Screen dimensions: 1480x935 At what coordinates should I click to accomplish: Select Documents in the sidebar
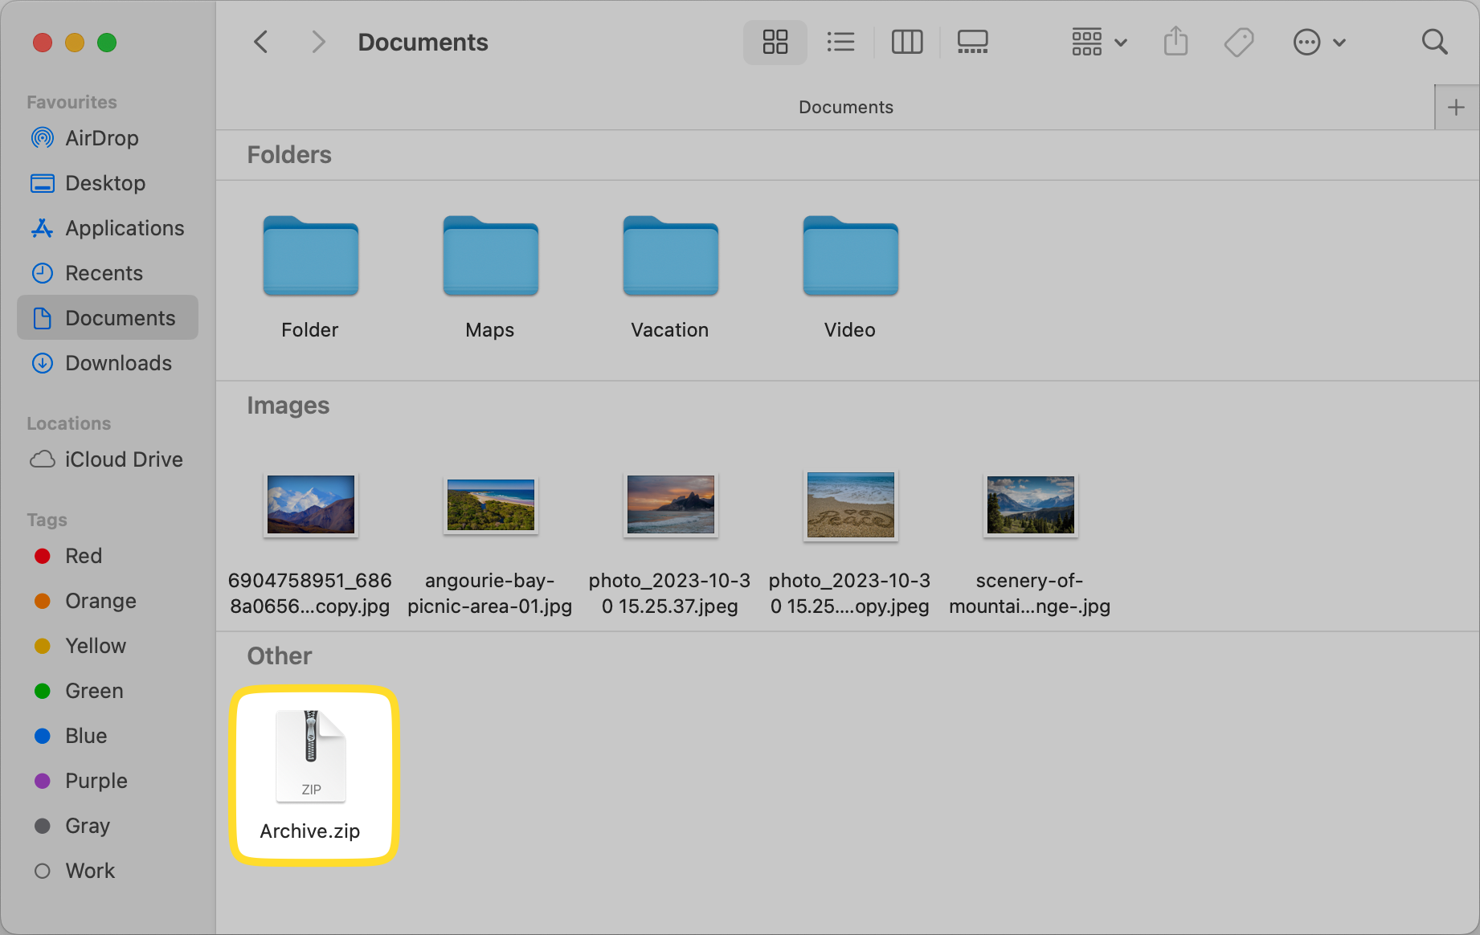tap(120, 317)
